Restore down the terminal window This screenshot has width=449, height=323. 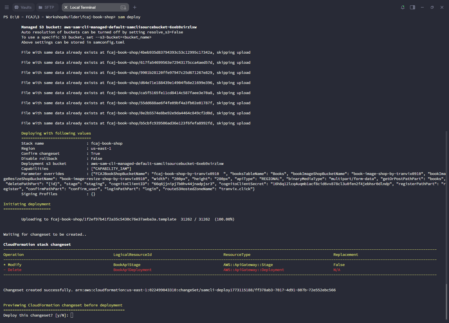(432, 7)
